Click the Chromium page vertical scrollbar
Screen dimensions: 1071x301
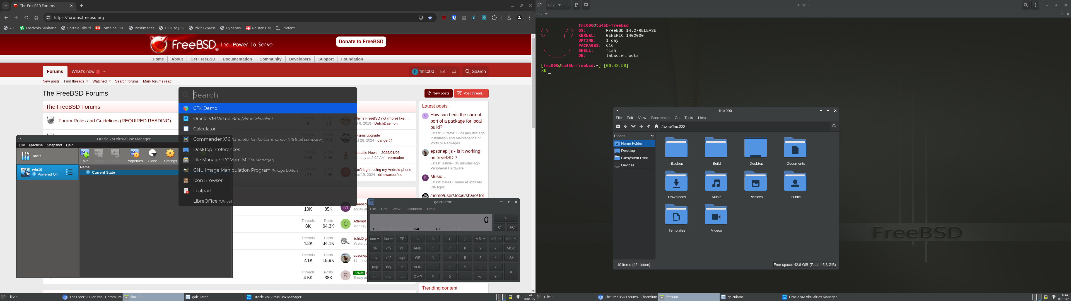point(533,83)
